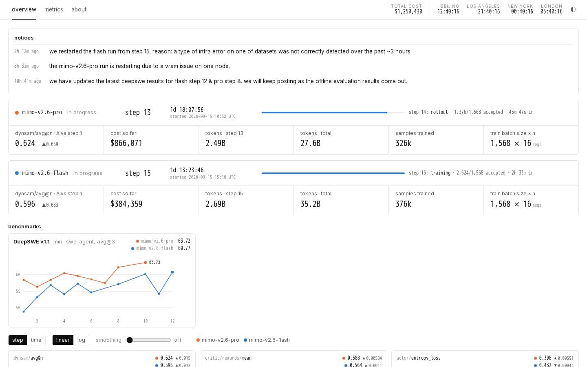Viewport: 587px width, 367px height.
Task: Toggle mimo-v2.6-pro series in chart legend filter
Action: click(x=218, y=340)
